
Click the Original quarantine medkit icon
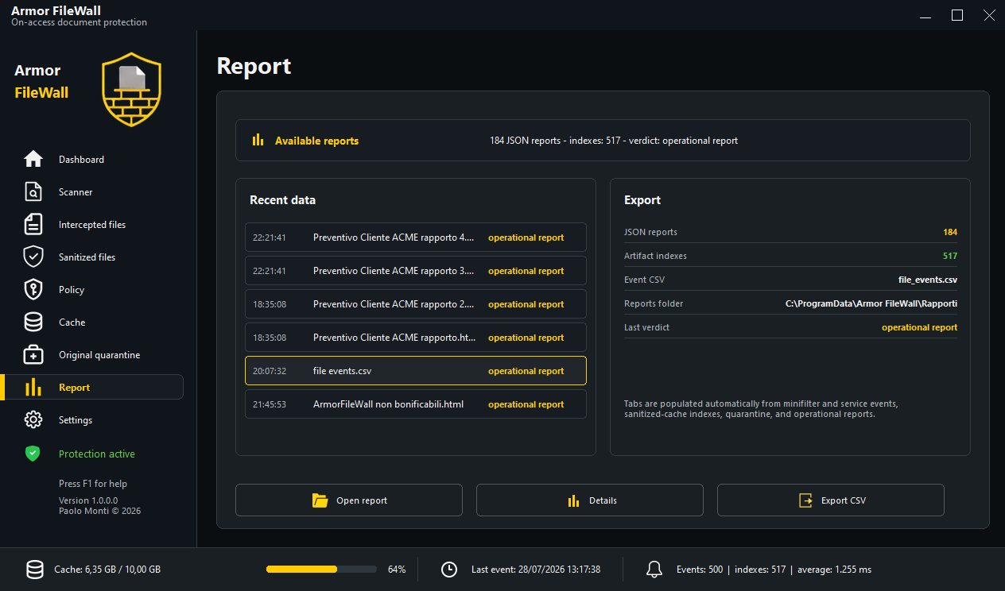pos(33,354)
